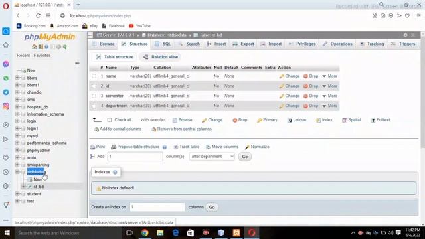Click Track table link

click(187, 147)
